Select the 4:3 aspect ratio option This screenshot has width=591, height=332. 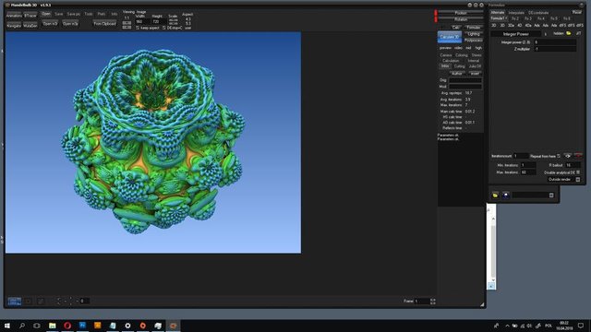(188, 18)
